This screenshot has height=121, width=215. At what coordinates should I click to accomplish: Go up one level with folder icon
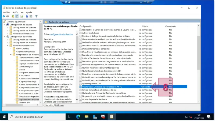(13, 16)
